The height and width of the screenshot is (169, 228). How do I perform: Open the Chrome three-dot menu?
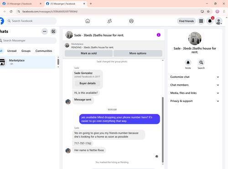[224, 11]
